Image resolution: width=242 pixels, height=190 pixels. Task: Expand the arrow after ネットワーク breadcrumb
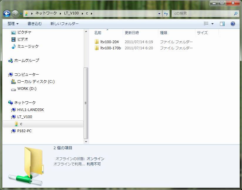[60, 14]
